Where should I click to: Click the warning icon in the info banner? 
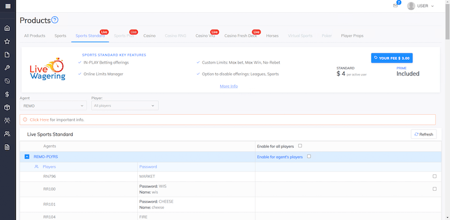point(25,119)
